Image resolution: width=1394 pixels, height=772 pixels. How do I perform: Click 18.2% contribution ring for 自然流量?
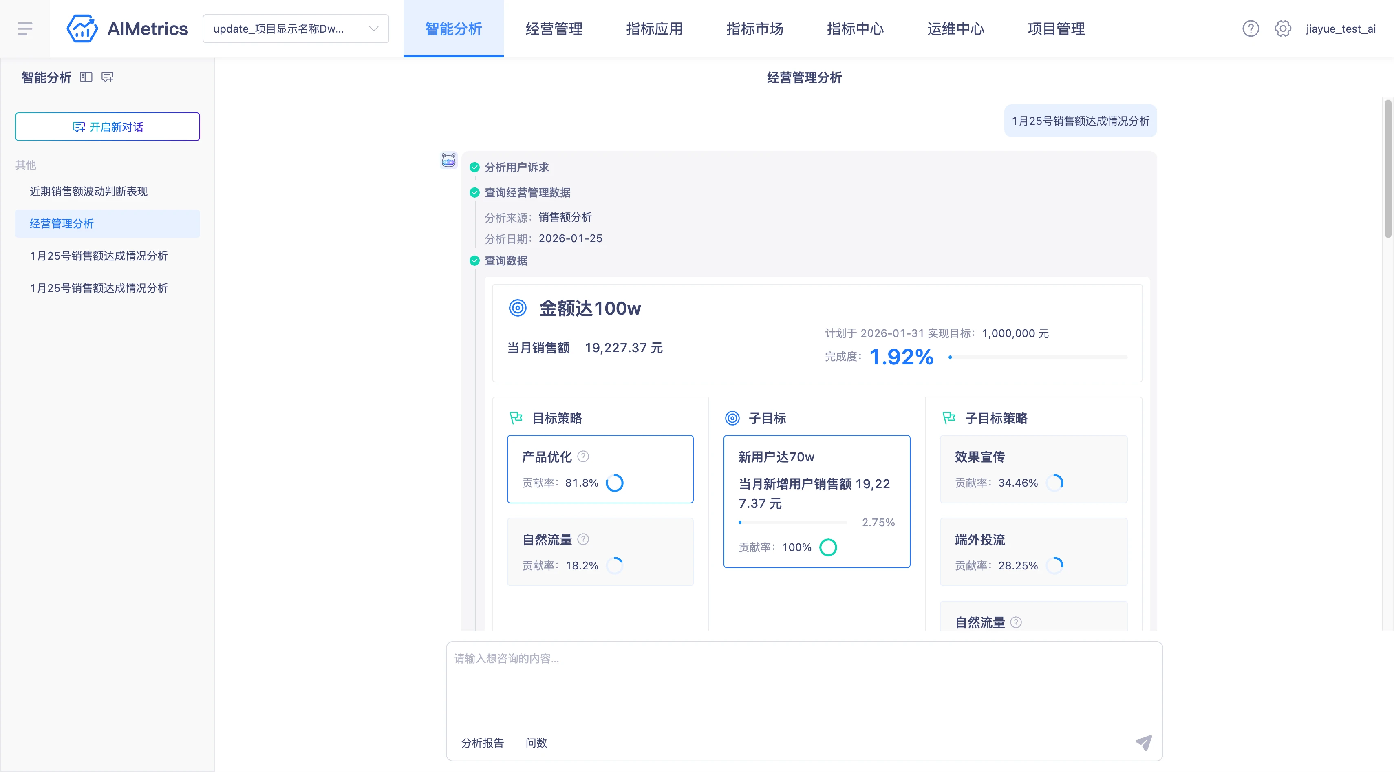[614, 565]
